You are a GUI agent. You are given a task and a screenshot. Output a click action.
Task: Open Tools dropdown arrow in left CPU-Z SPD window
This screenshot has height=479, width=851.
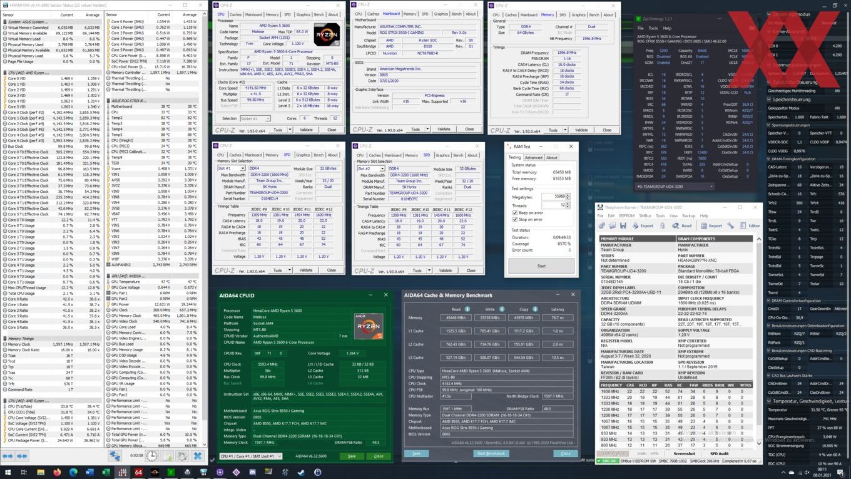[290, 270]
